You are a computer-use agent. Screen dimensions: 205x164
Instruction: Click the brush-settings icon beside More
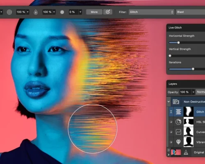108,12
